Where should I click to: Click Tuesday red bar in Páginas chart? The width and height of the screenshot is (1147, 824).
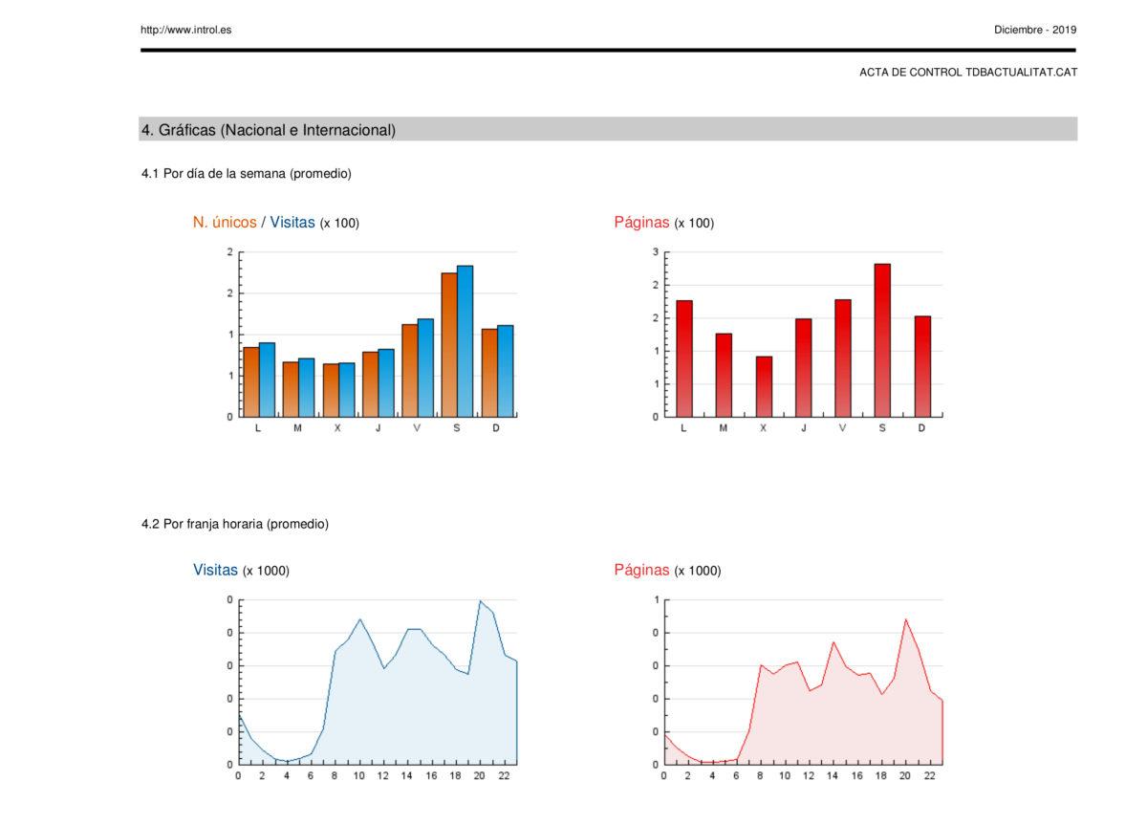click(x=724, y=375)
